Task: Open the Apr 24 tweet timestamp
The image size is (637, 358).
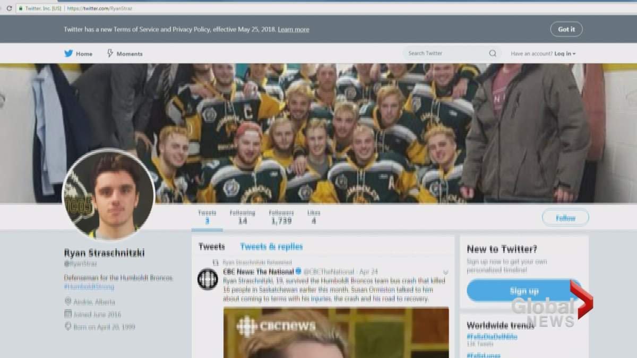Action: pyautogui.click(x=367, y=272)
